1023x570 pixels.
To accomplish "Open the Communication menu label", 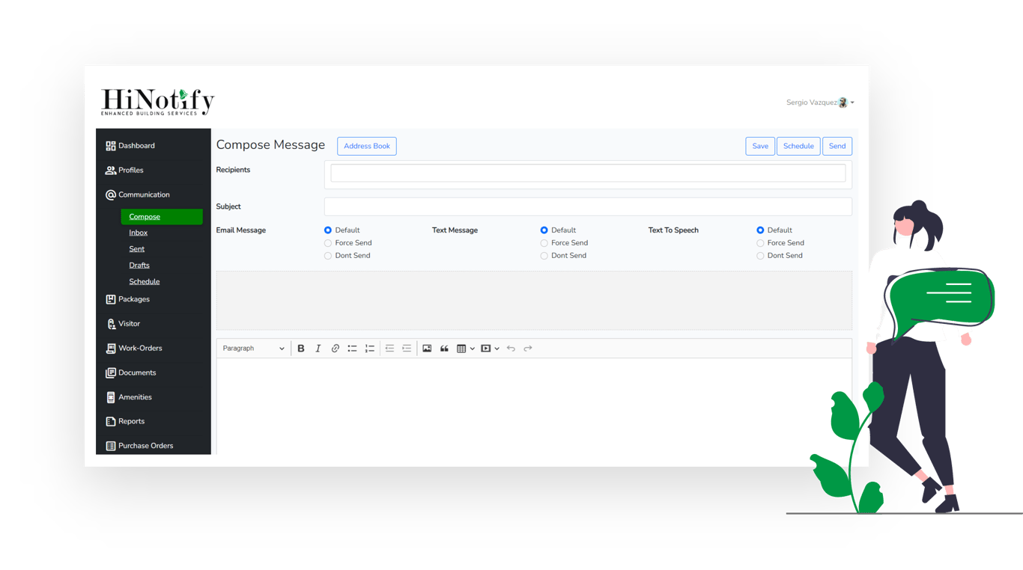I will (x=145, y=194).
